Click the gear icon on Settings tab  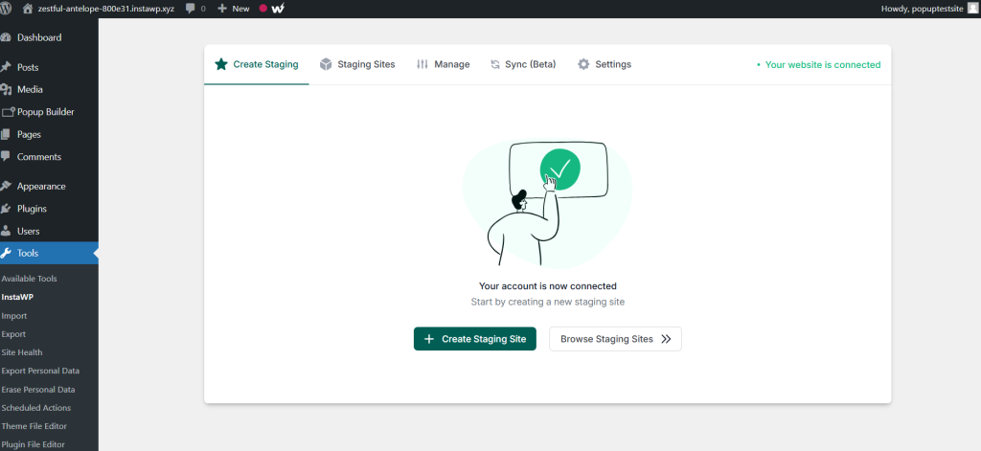pyautogui.click(x=583, y=64)
